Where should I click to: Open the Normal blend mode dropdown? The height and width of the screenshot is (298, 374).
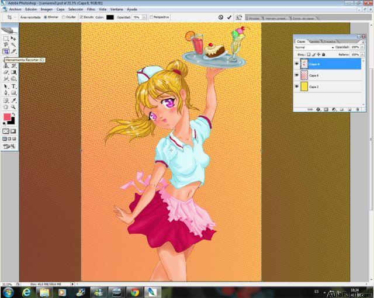point(314,47)
